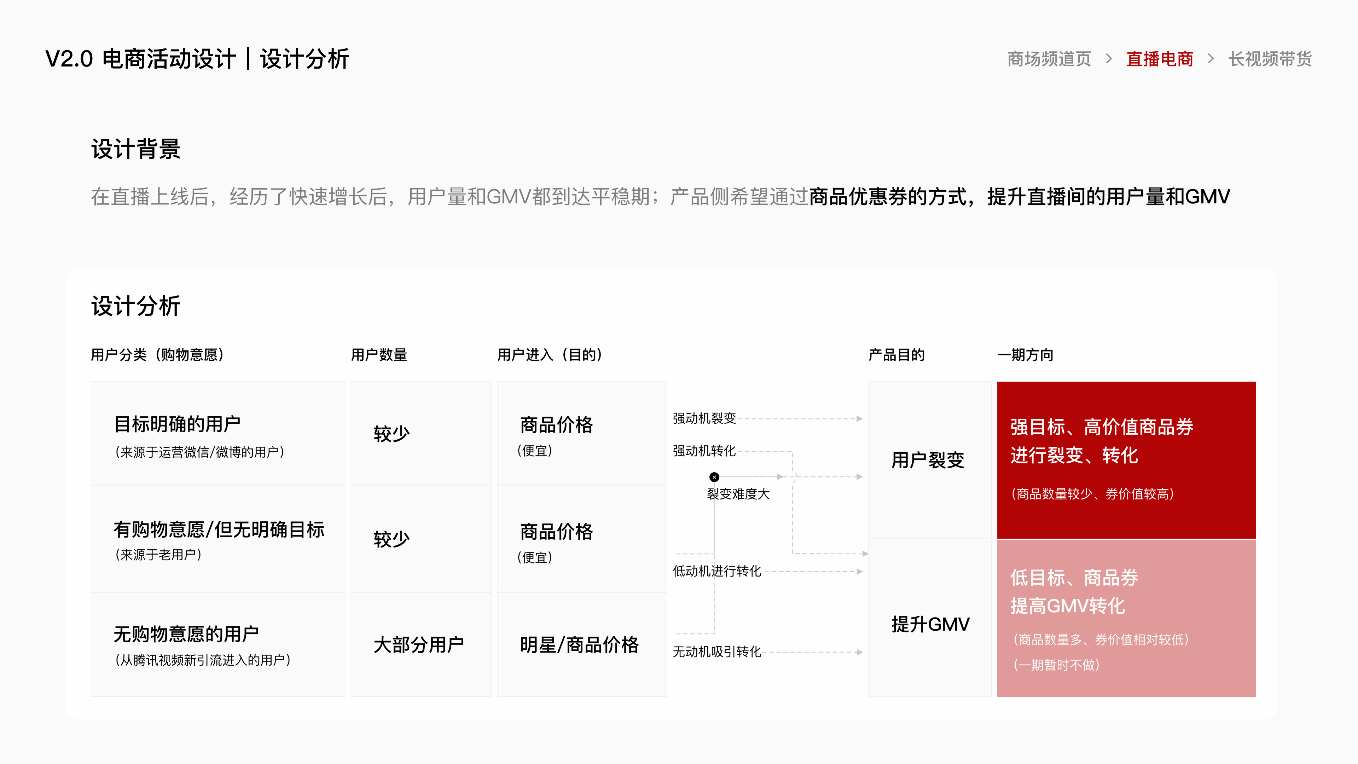Viewport: 1358px width, 764px height.
Task: Select the 无购物意愿的用户 cell
Action: pos(218,644)
